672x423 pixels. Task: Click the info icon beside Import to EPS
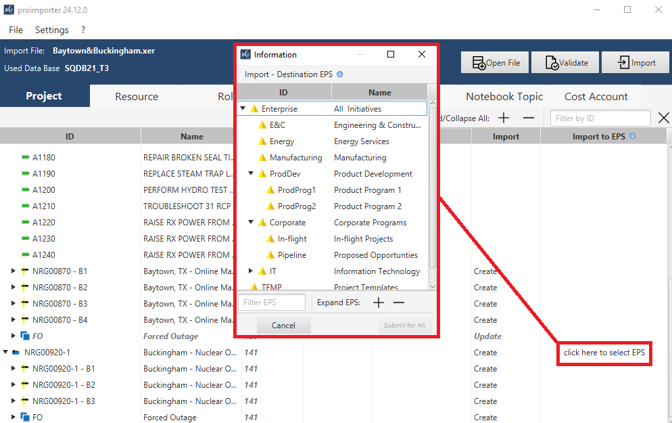632,136
